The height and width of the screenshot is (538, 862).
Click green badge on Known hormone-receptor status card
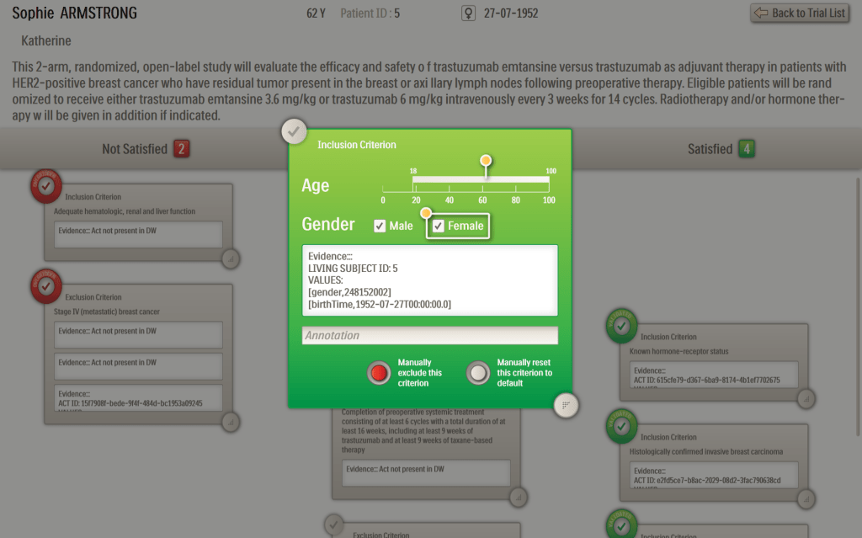click(x=621, y=326)
